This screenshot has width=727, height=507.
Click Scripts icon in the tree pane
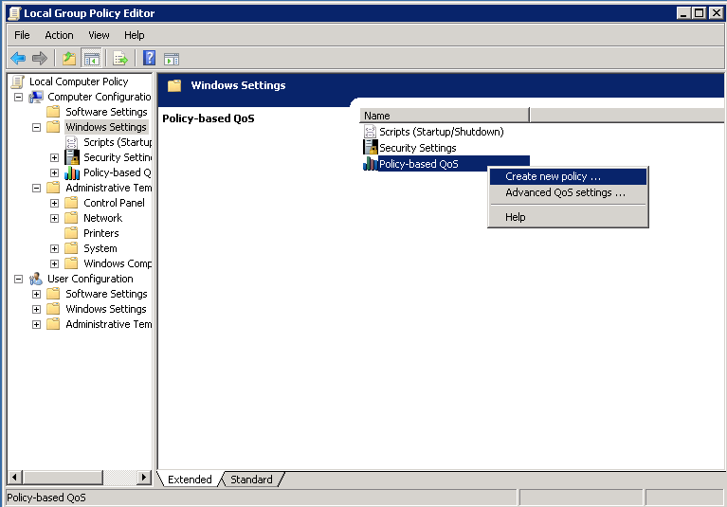point(71,142)
